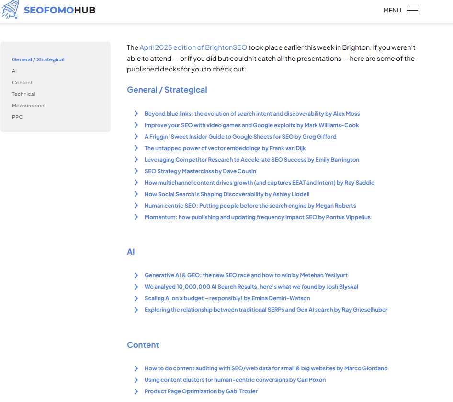
Task: Open the hamburger menu icon
Action: pos(412,10)
